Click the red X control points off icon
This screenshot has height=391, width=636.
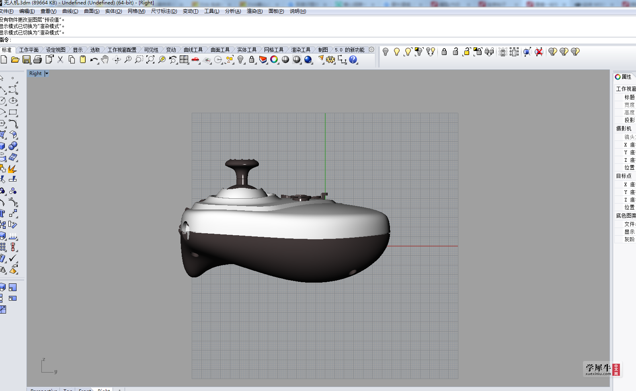[539, 52]
